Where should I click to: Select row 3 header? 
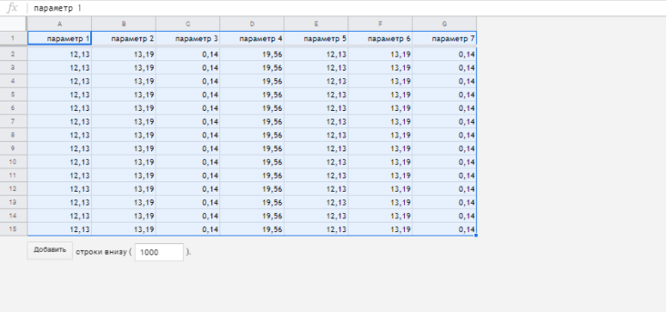pyautogui.click(x=13, y=67)
